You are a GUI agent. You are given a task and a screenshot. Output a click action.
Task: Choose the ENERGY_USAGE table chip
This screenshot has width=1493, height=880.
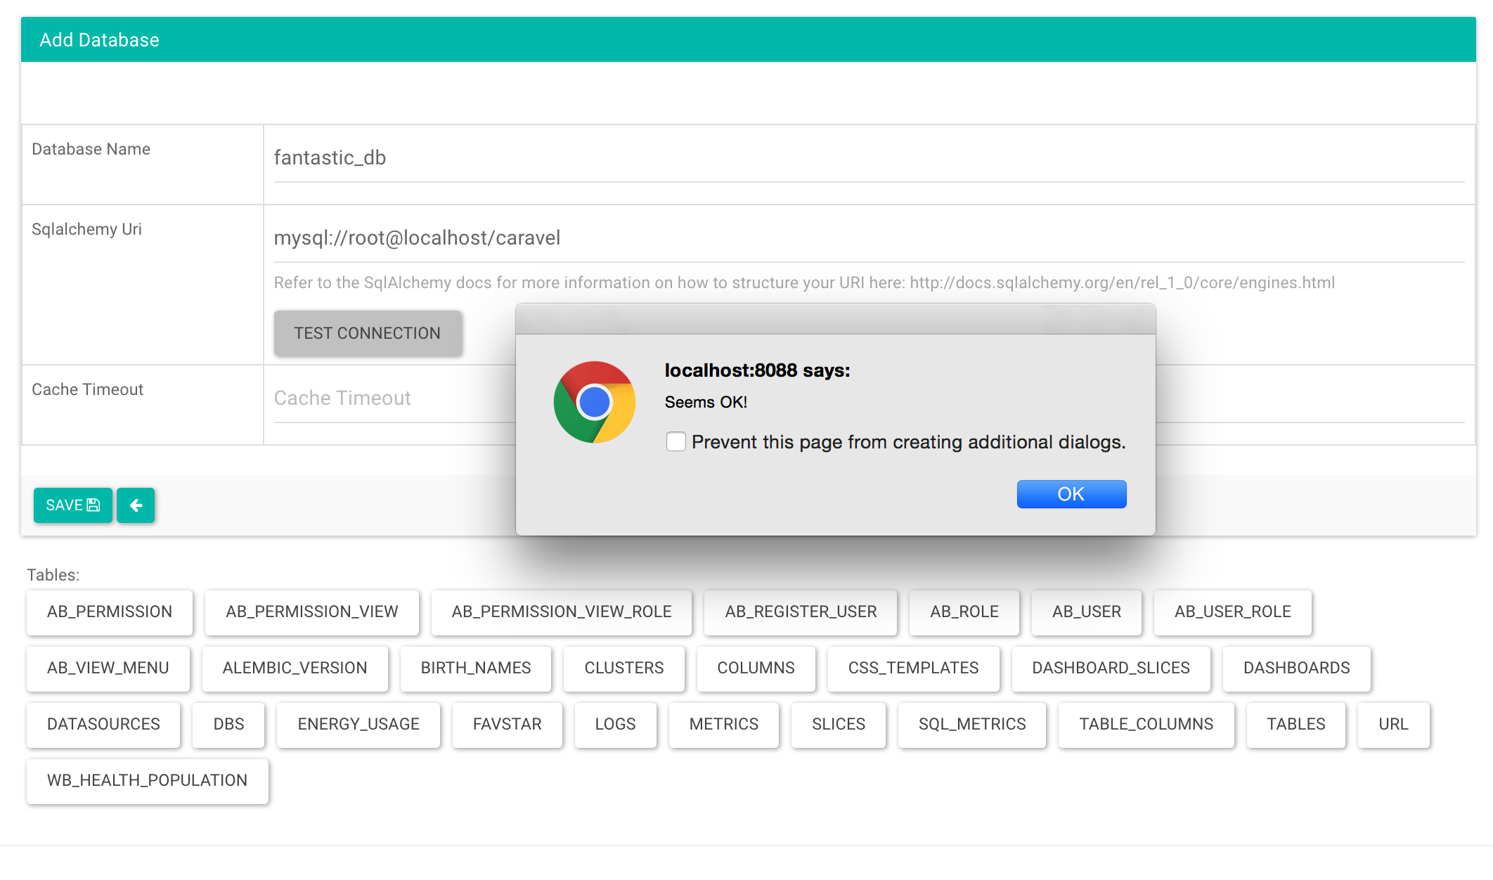pos(358,725)
